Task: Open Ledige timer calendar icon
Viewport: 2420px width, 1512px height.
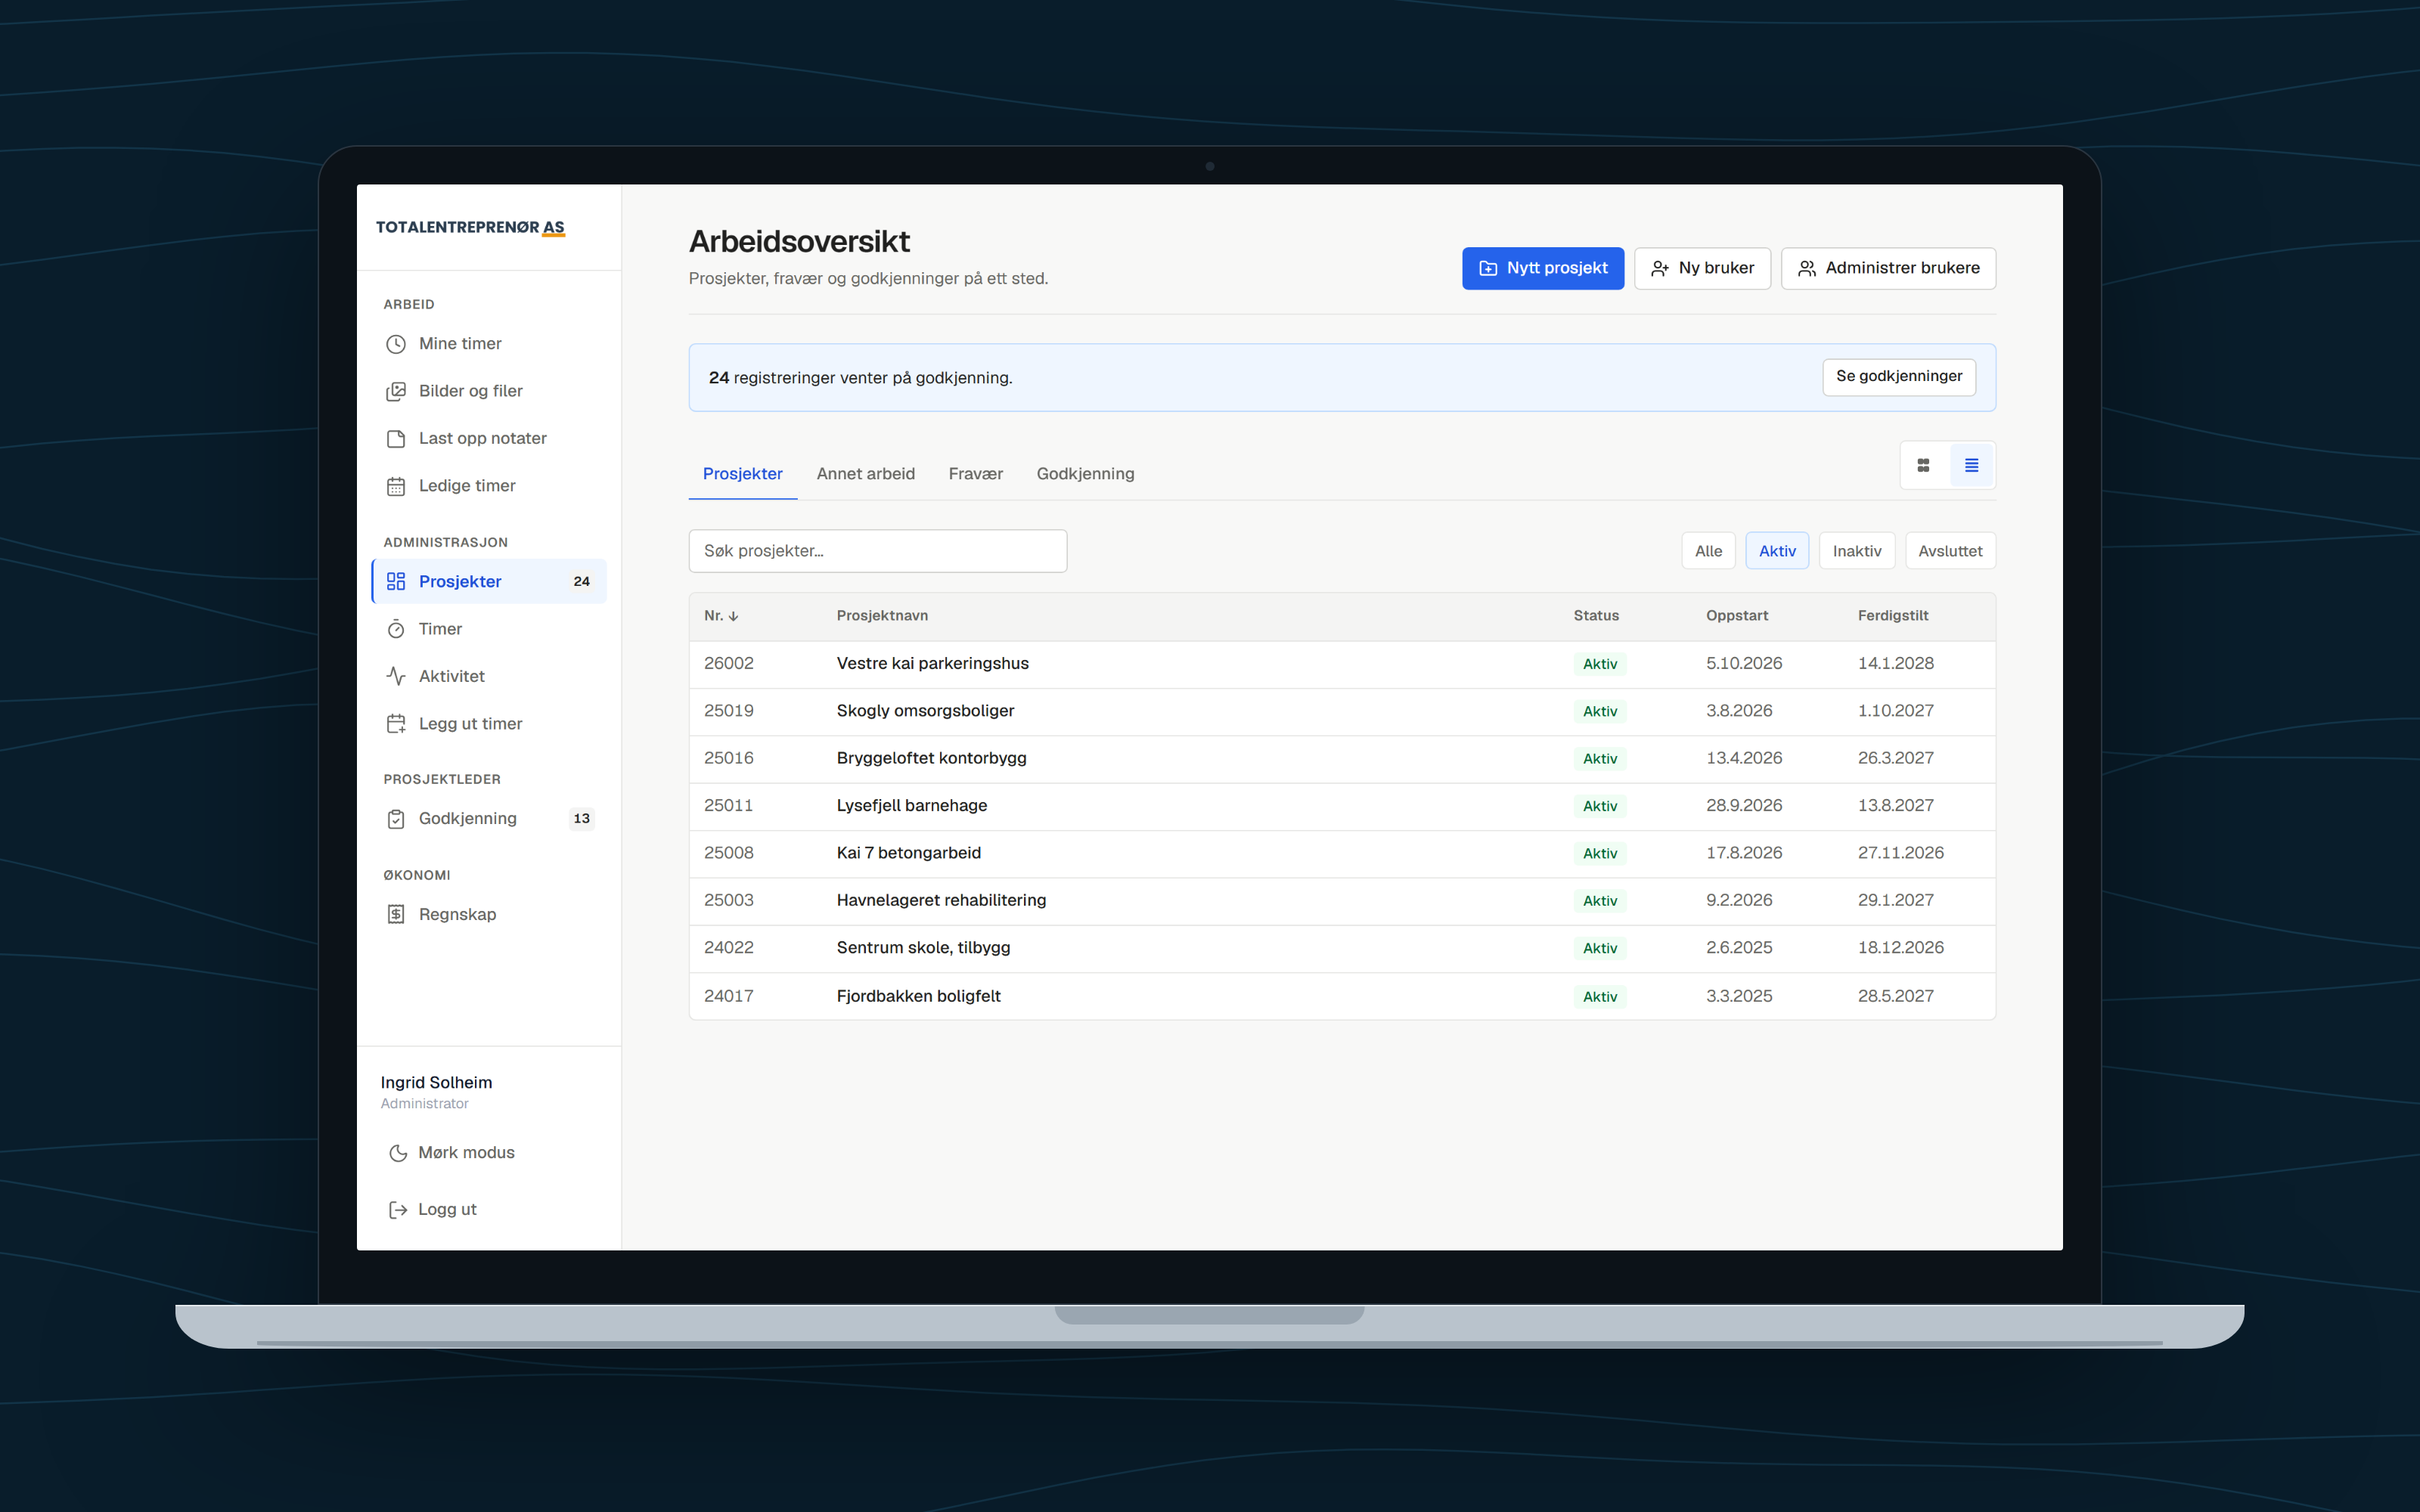Action: click(396, 486)
